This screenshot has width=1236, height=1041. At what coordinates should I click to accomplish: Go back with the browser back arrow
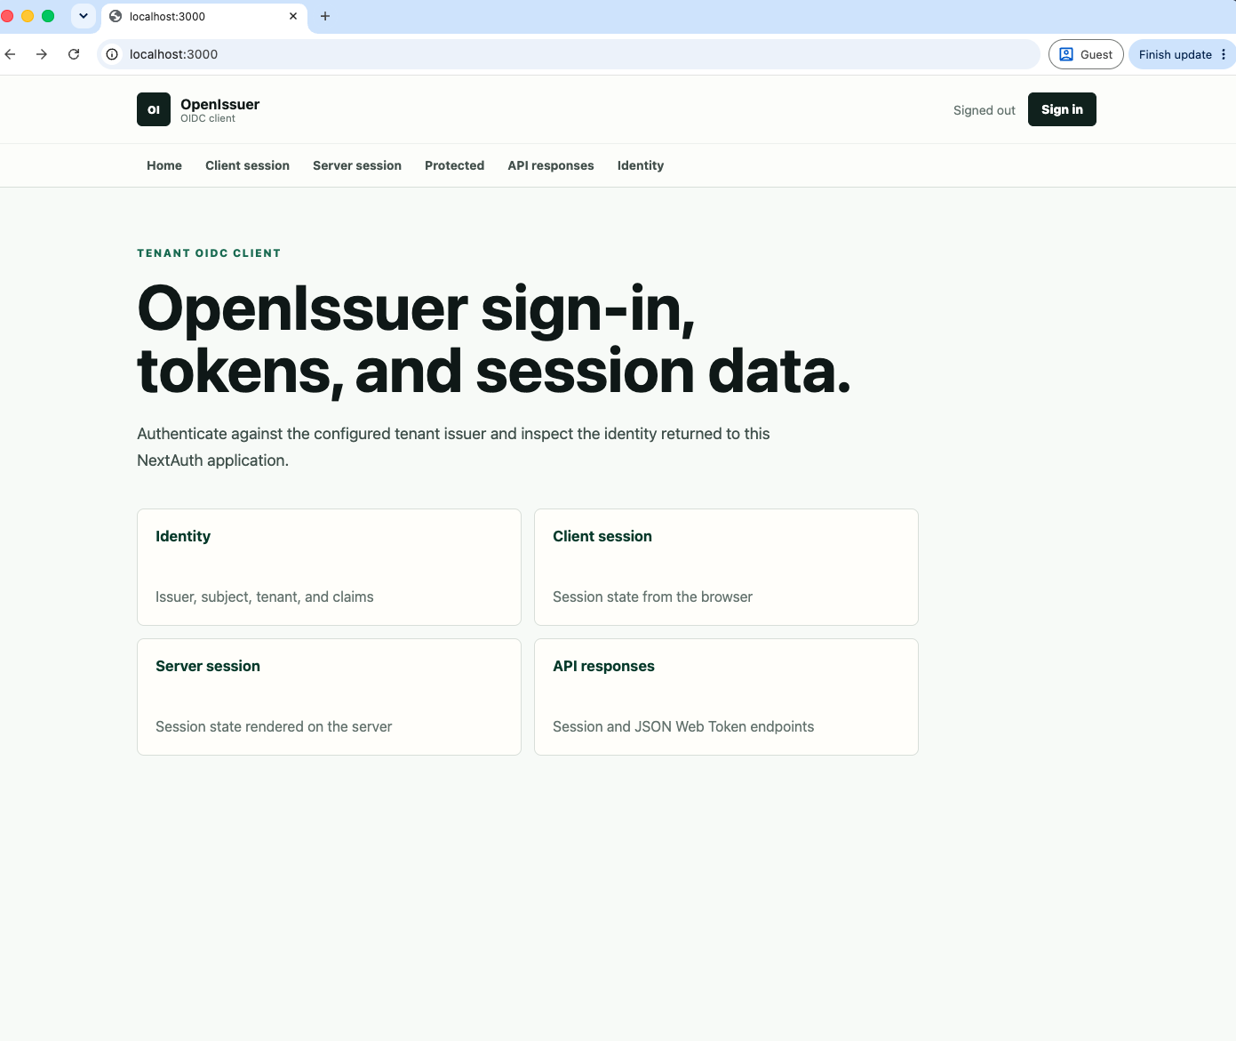point(11,54)
